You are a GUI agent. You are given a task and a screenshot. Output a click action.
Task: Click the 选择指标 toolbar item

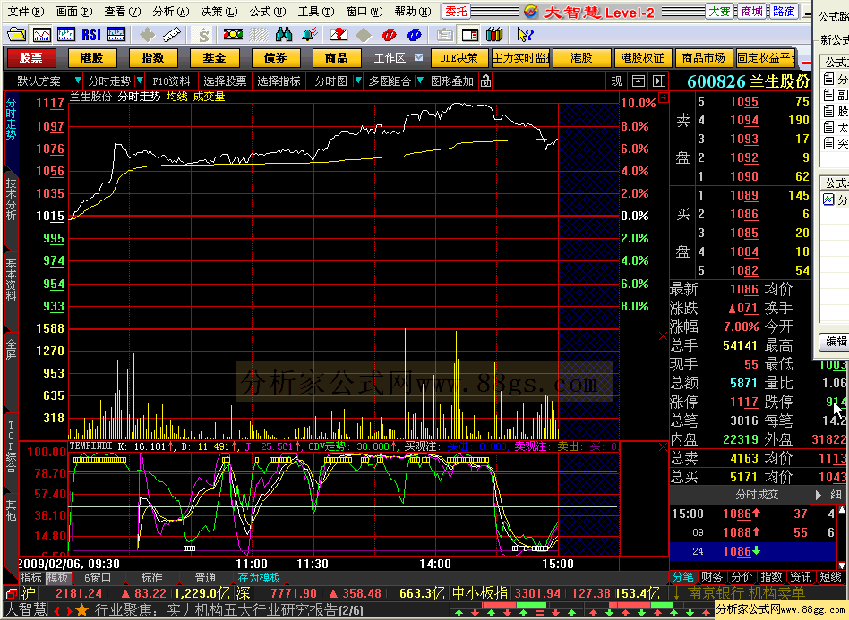pos(279,81)
